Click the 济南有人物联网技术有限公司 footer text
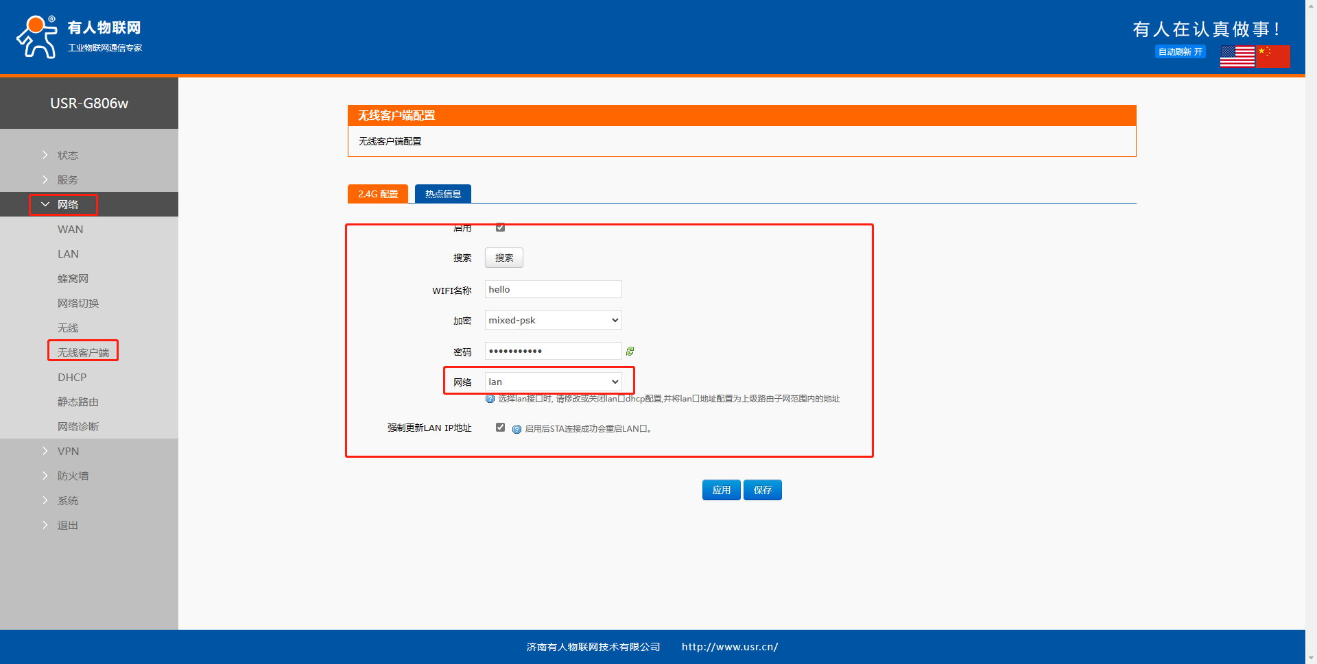 coord(593,647)
